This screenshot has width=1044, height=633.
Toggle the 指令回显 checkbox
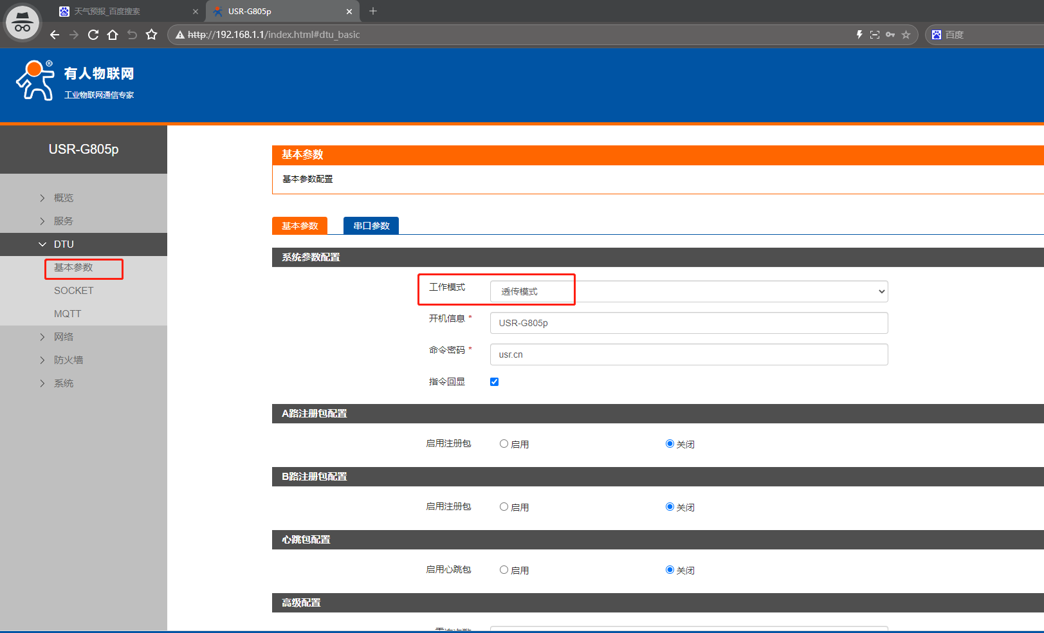[x=494, y=381]
